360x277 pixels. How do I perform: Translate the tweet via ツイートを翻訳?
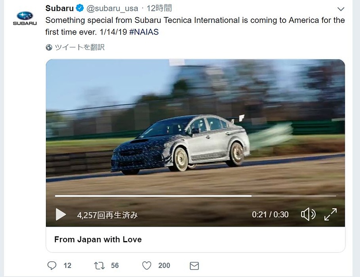tap(80, 47)
